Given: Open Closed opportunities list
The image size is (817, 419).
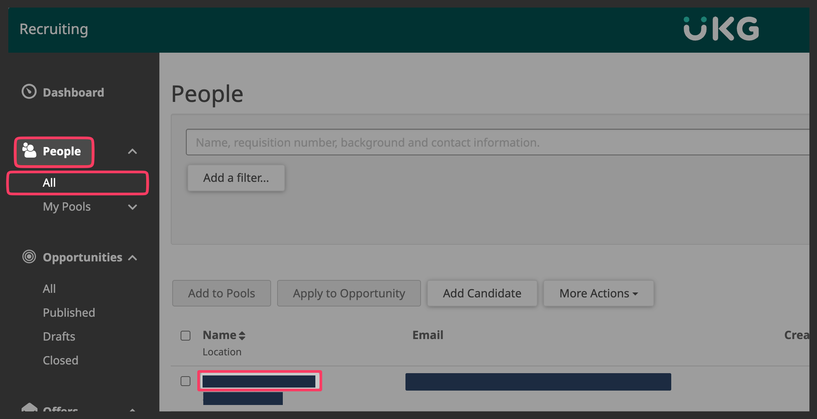Looking at the screenshot, I should coord(61,360).
